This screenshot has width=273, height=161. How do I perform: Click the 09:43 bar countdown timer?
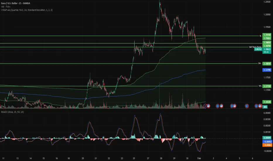tap(266, 52)
